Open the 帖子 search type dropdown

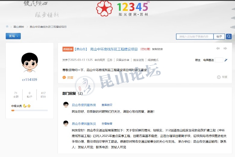(x=219, y=37)
